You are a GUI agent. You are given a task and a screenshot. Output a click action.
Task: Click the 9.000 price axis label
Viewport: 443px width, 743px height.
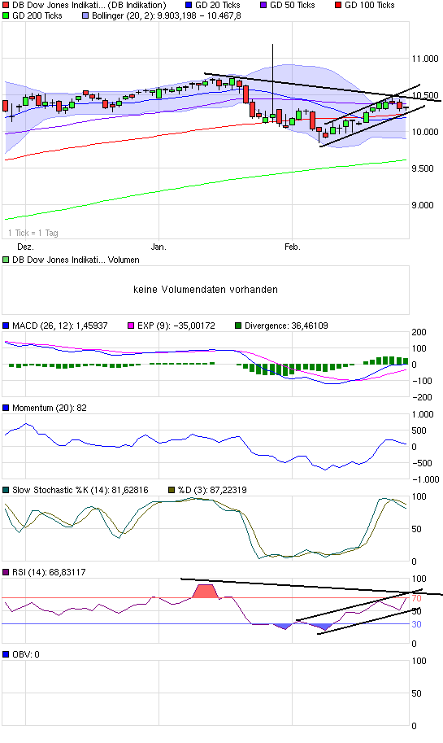[423, 205]
